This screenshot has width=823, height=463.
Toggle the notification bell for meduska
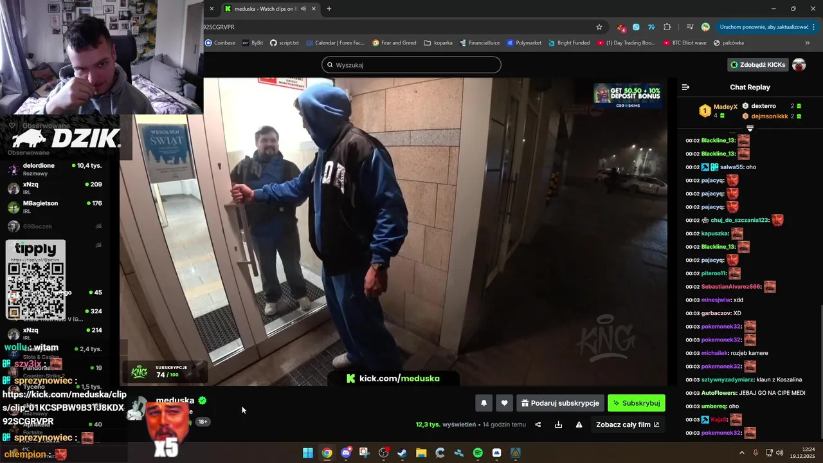pyautogui.click(x=484, y=403)
